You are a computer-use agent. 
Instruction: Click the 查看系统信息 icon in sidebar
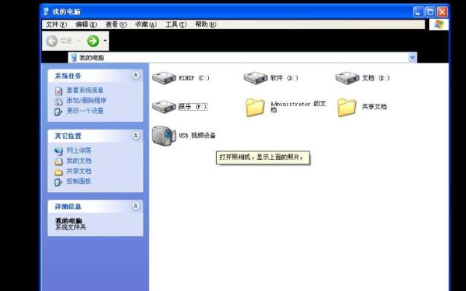58,91
